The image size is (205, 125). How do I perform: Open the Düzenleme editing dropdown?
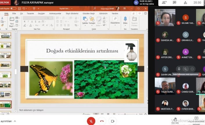tap(115, 21)
